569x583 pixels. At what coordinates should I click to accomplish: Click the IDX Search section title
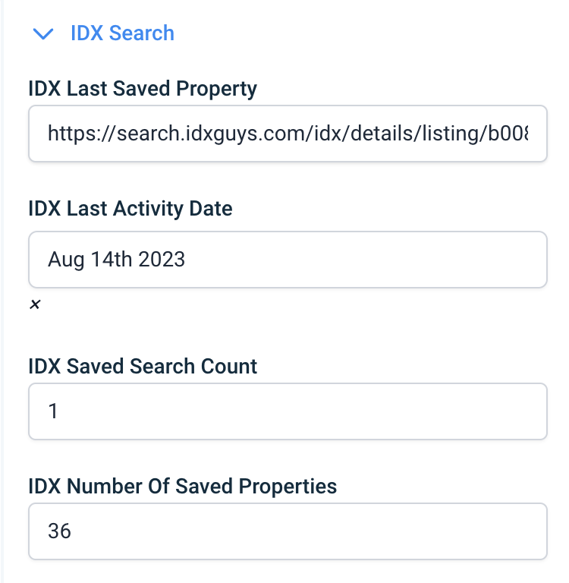click(122, 33)
